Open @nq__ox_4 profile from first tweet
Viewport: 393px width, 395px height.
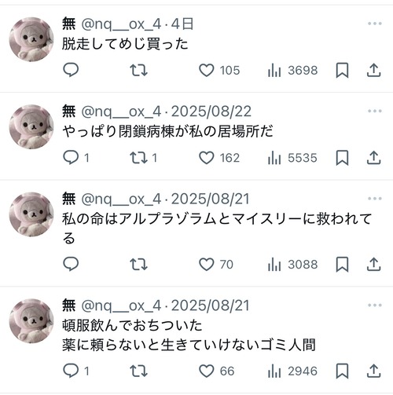tap(121, 24)
